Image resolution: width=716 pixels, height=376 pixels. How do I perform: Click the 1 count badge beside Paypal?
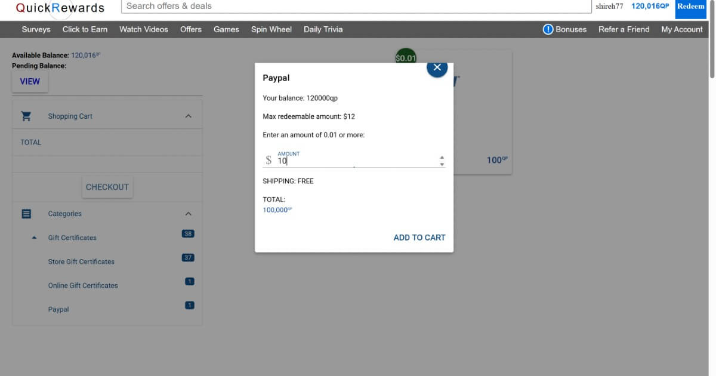click(x=189, y=304)
